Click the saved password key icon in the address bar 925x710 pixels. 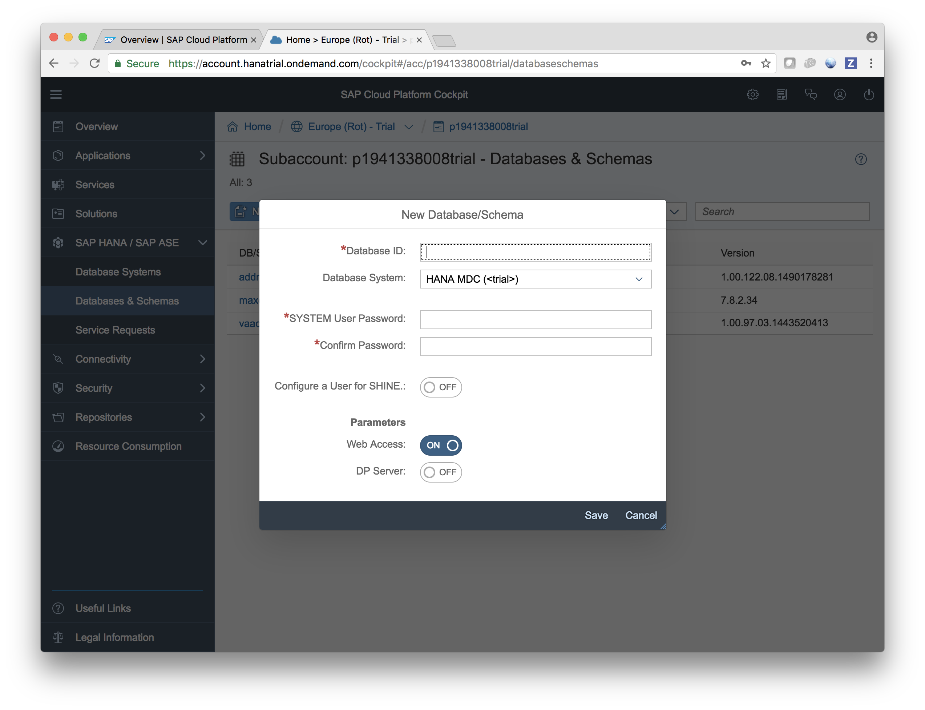click(746, 63)
